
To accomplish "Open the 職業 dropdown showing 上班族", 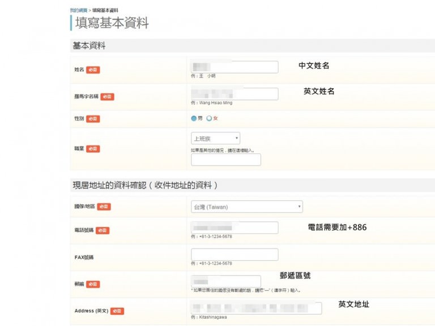I will tap(215, 138).
